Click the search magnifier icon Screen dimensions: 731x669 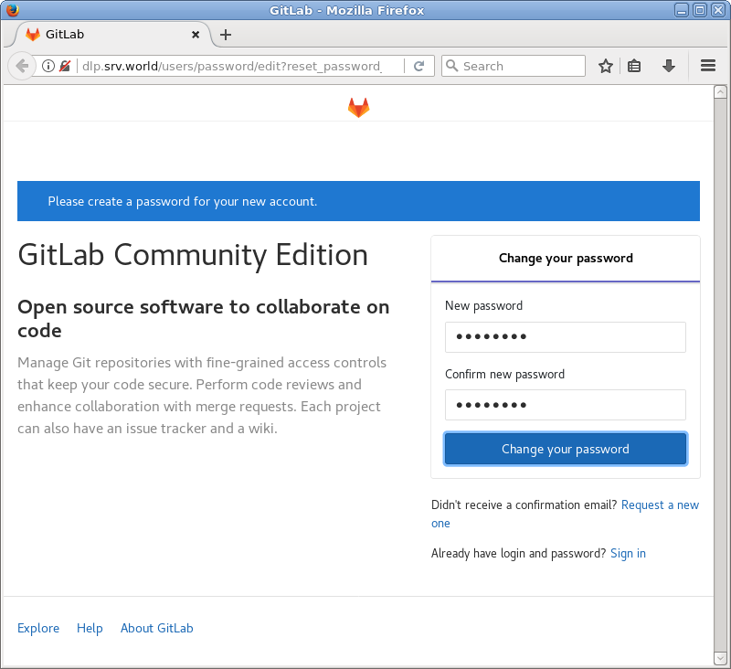tap(452, 65)
